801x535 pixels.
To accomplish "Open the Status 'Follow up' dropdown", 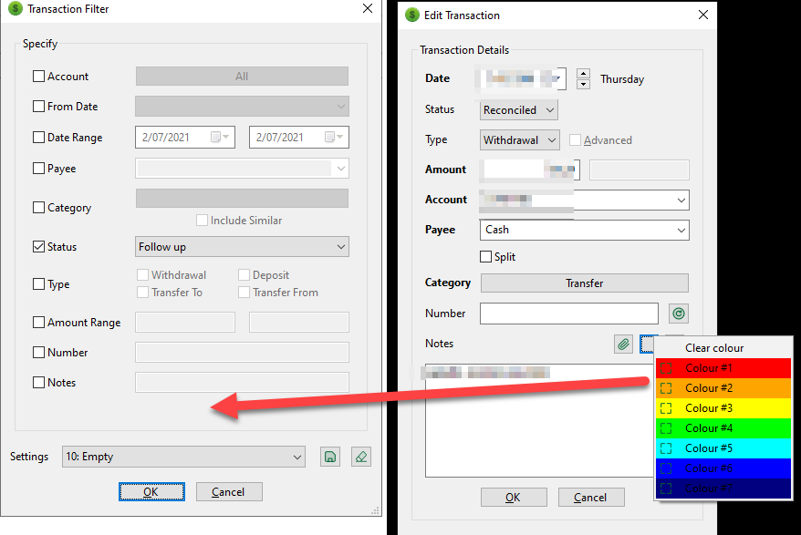I will click(x=242, y=247).
